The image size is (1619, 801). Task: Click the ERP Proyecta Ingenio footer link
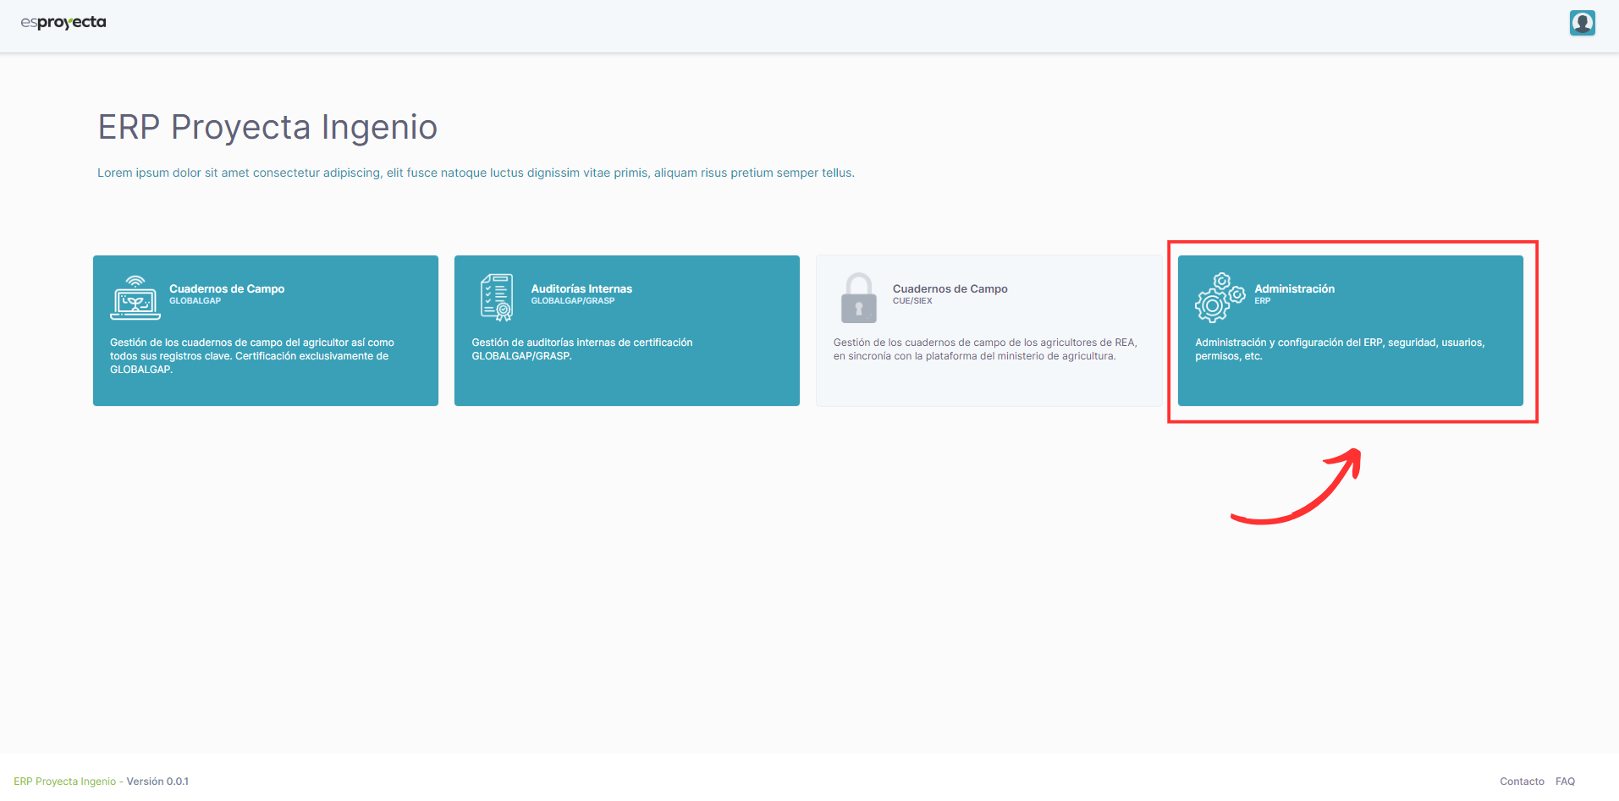pos(65,782)
